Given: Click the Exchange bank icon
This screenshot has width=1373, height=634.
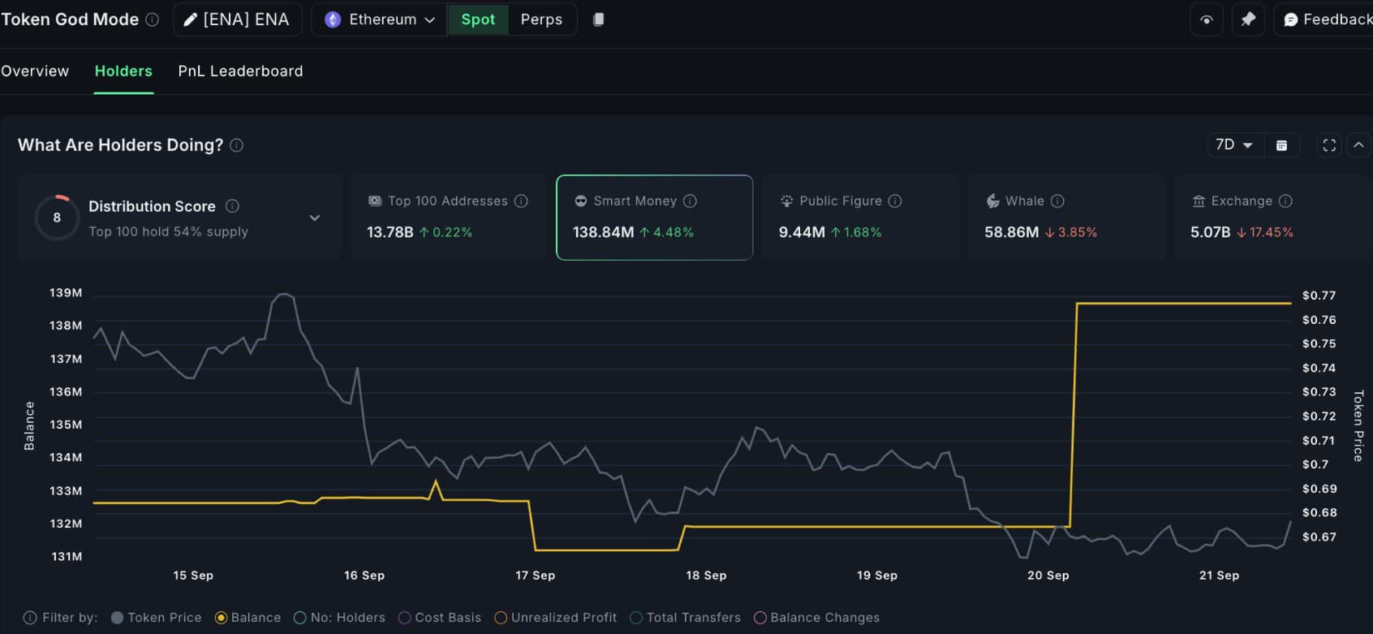Looking at the screenshot, I should click(1199, 201).
